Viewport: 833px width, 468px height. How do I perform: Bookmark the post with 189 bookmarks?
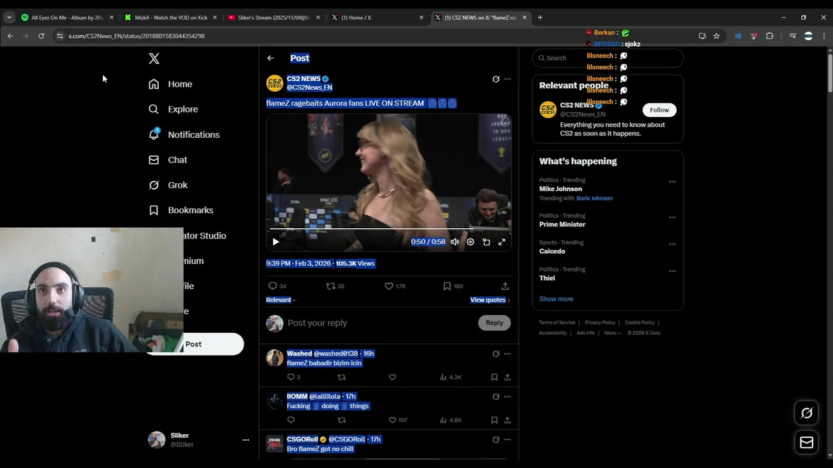point(453,286)
